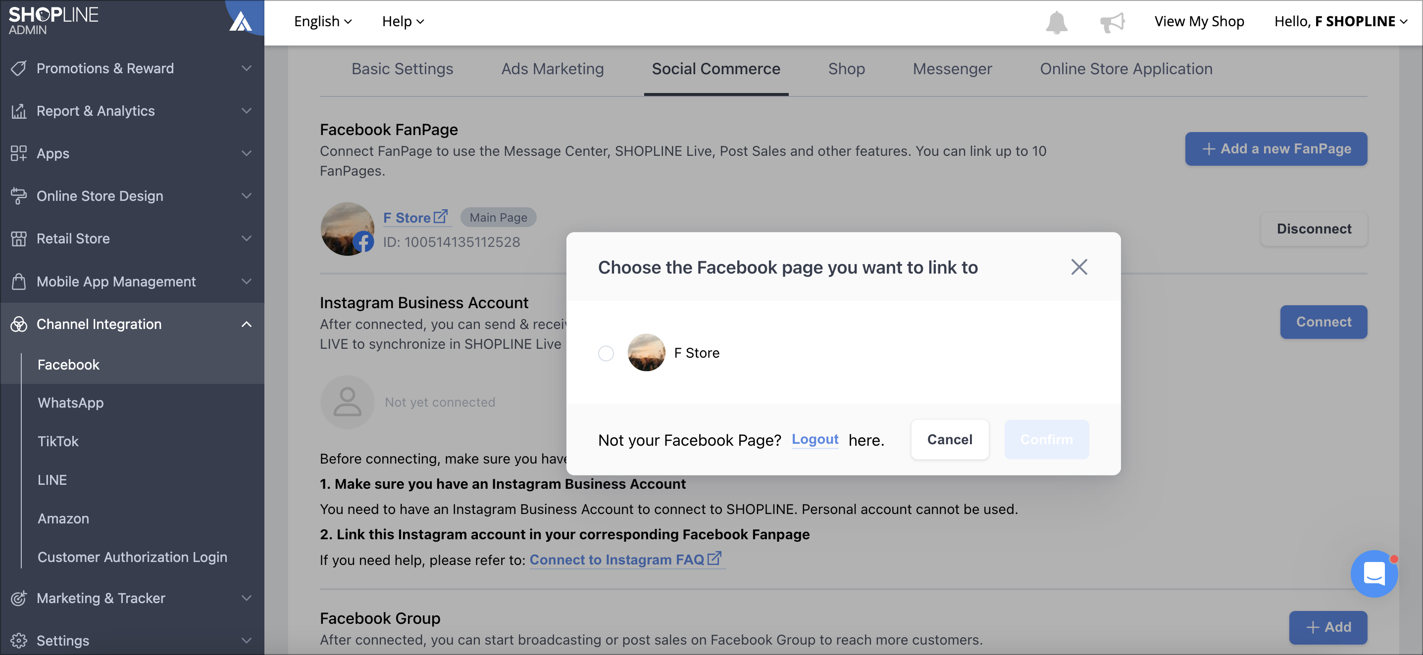Open WhatsApp channel in sidebar
The height and width of the screenshot is (655, 1423).
[71, 403]
